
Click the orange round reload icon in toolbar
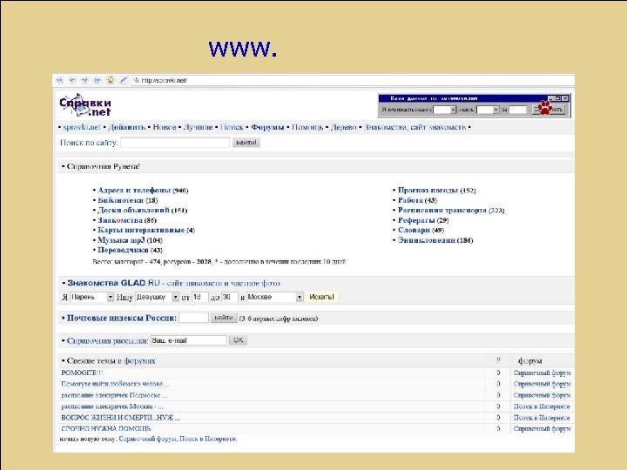coord(111,80)
